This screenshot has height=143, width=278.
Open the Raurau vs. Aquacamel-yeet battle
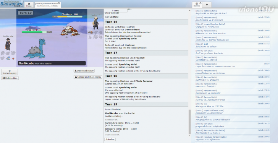233,99
